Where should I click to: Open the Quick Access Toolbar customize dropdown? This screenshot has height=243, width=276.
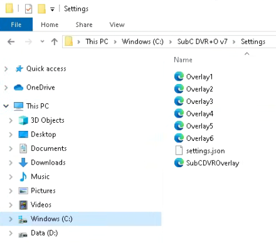tap(52, 9)
